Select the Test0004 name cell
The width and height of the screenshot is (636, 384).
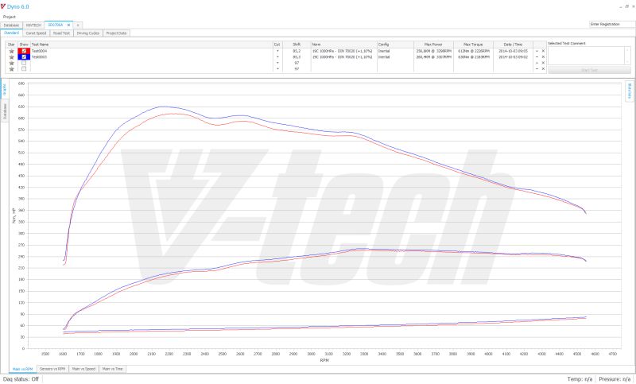(x=151, y=51)
